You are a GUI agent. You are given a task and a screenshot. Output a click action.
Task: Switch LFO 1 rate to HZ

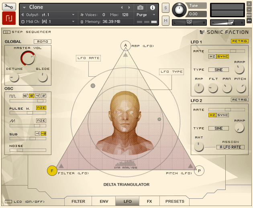212,56
